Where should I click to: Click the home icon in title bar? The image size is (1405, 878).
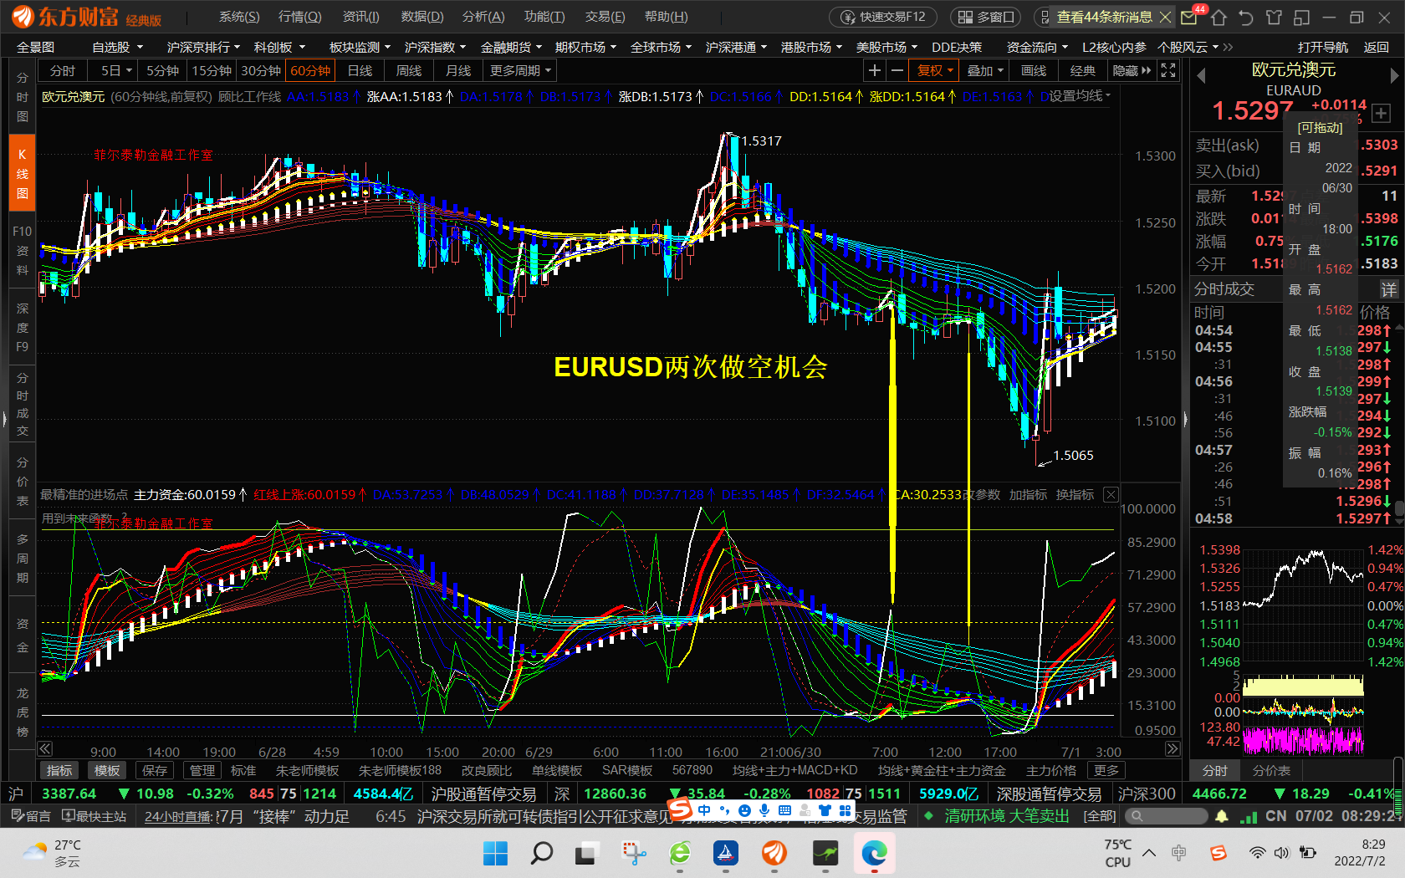(x=1219, y=18)
